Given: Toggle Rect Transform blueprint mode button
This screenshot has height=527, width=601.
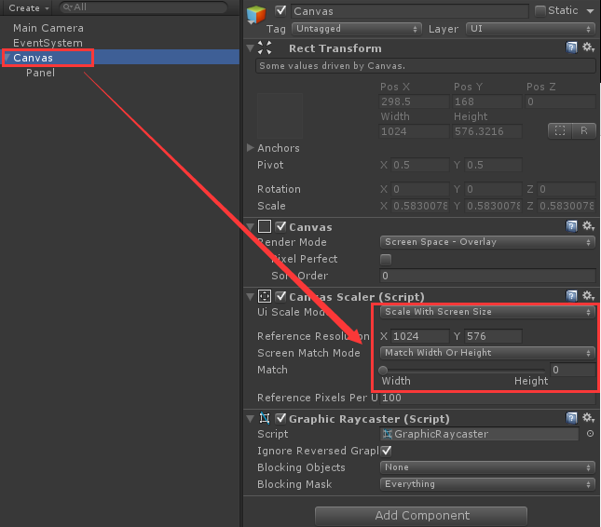Looking at the screenshot, I should 560,131.
